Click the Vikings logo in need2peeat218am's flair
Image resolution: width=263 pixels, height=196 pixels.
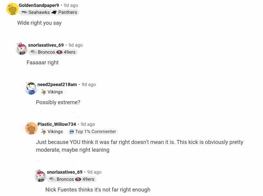pos(43,92)
